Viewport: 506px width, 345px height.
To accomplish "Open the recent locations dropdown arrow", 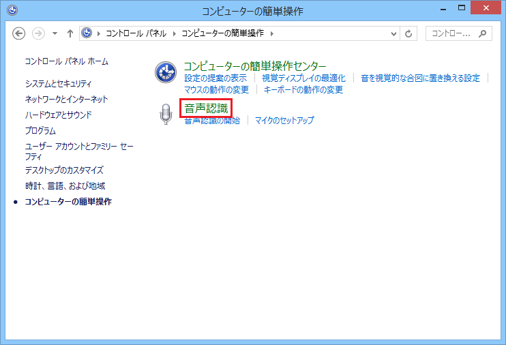I will [54, 33].
